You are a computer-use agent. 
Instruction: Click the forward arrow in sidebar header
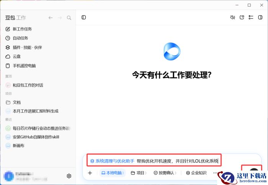coord(60,18)
